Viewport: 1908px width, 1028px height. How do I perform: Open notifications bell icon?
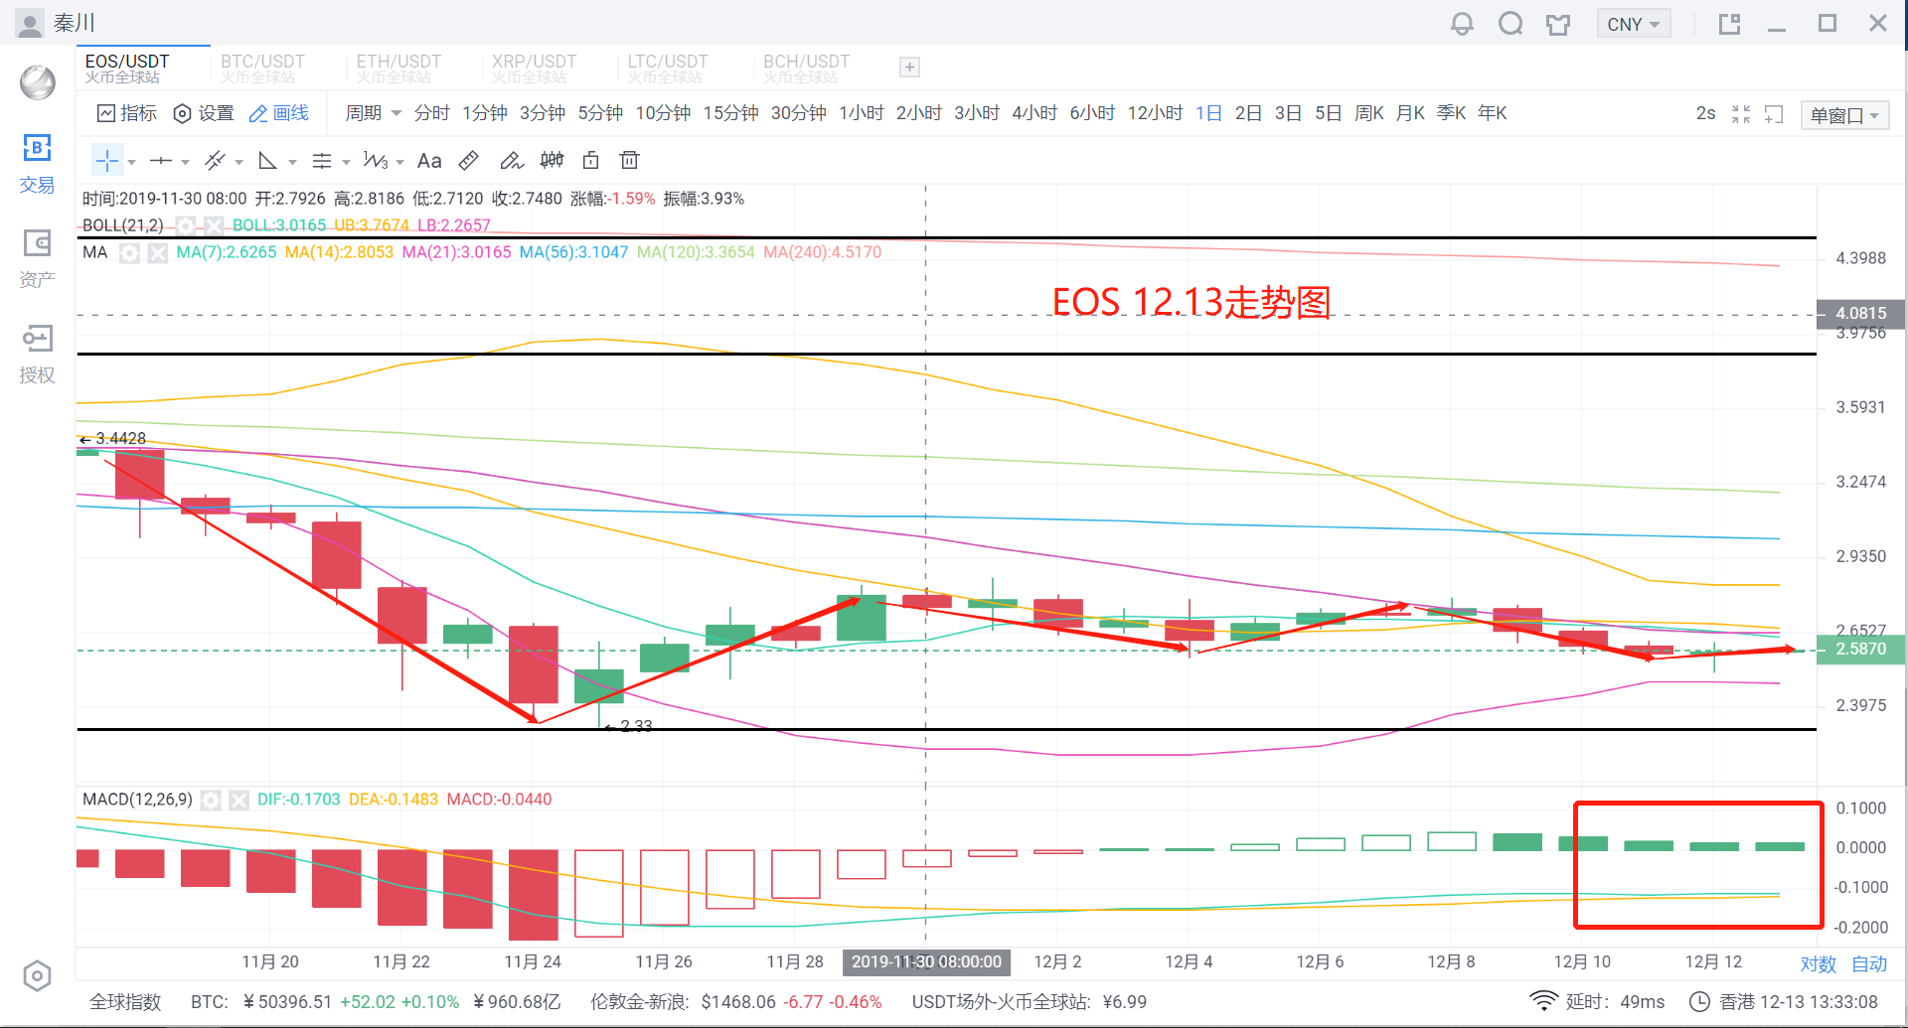click(1462, 24)
